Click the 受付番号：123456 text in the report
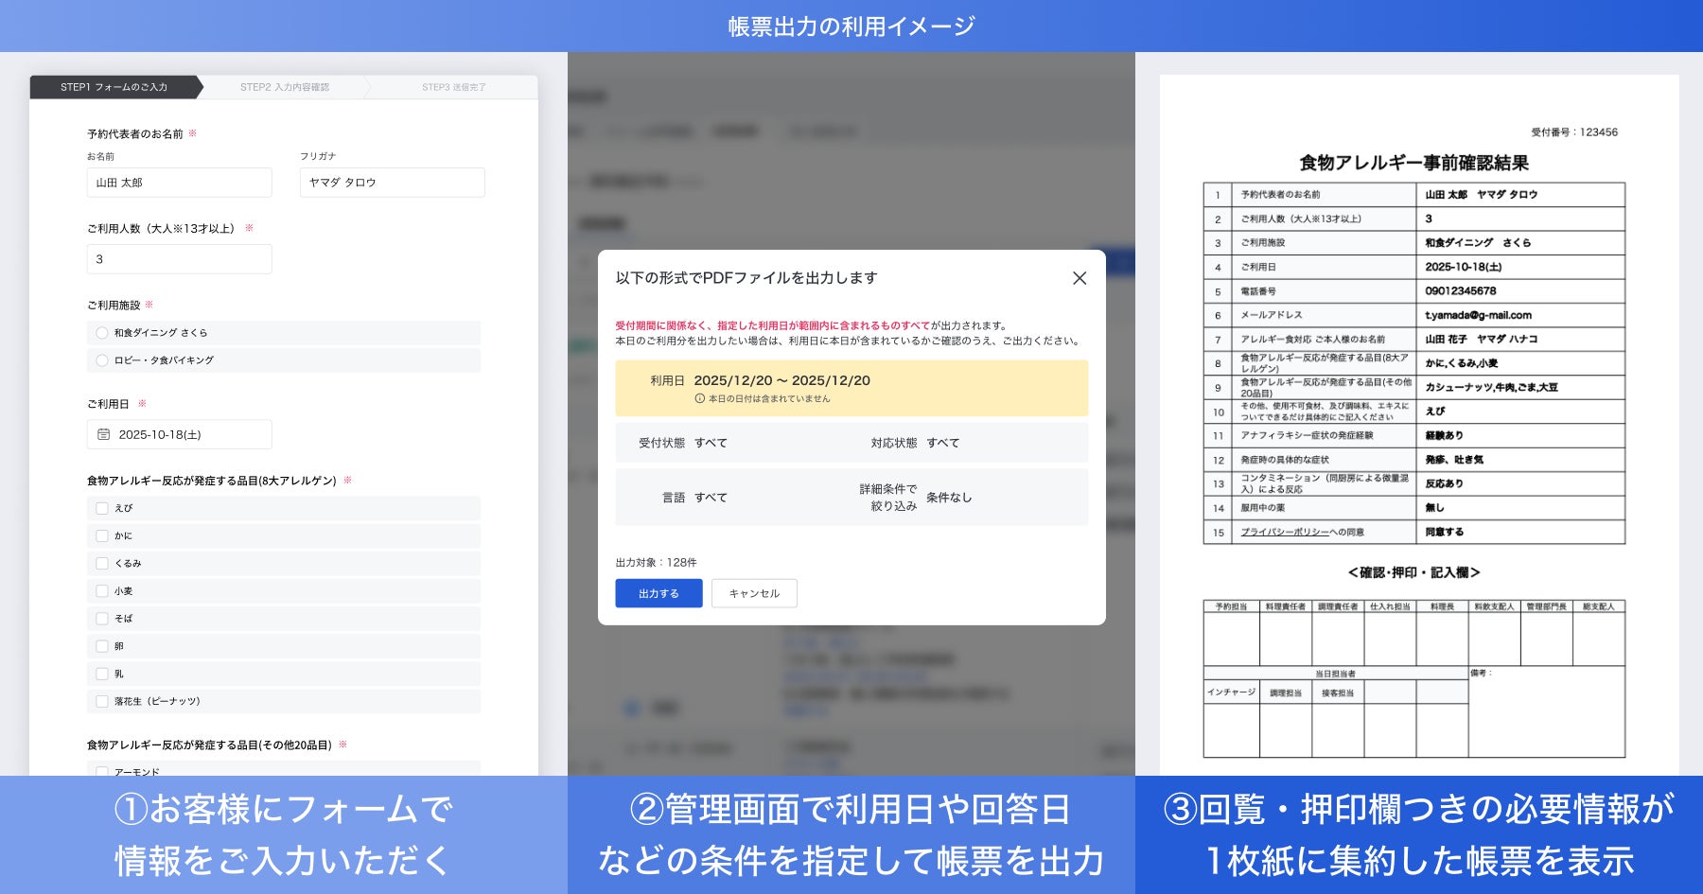The height and width of the screenshot is (894, 1703). 1574,132
